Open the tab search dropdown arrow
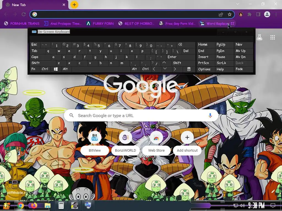 (238, 4)
